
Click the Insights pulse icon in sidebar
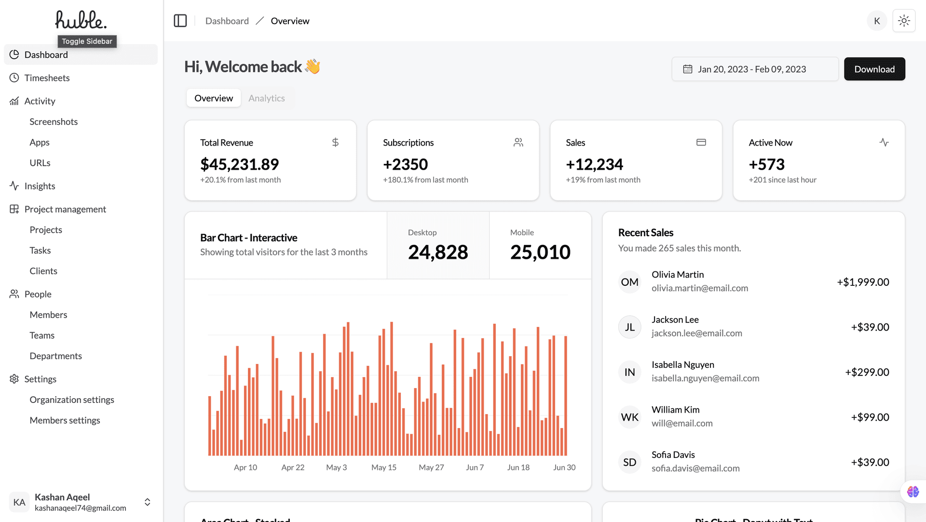point(14,186)
